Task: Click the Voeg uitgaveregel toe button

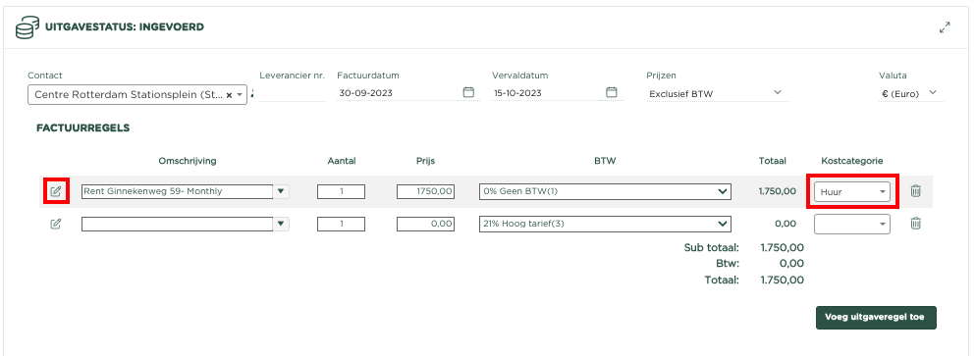Action: [x=876, y=318]
